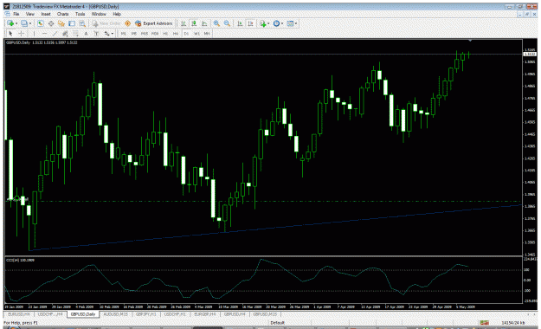The image size is (541, 329).
Task: Select the M5 timeframe button
Action: click(134, 34)
